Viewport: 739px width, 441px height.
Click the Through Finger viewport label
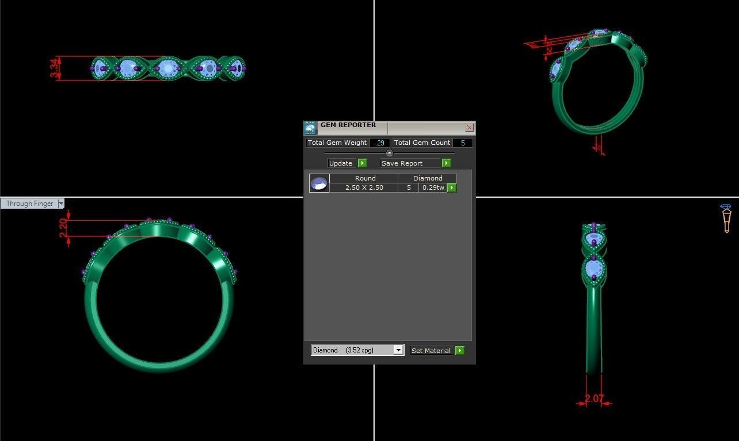(x=29, y=204)
